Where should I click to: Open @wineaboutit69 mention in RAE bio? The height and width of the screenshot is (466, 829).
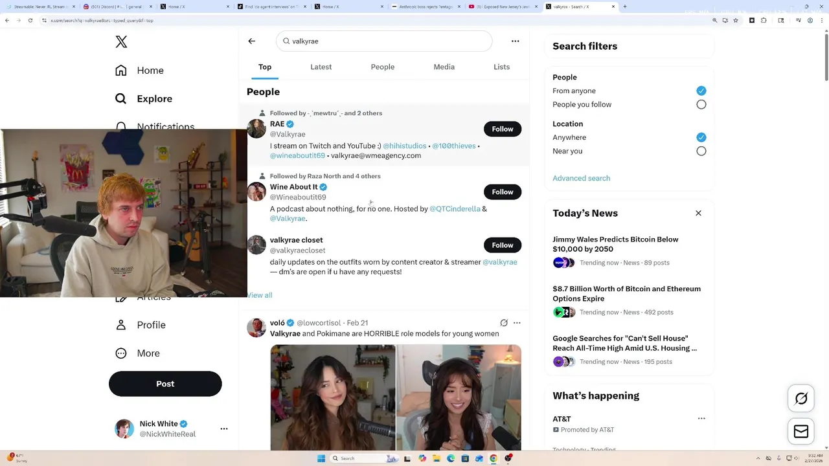point(297,155)
